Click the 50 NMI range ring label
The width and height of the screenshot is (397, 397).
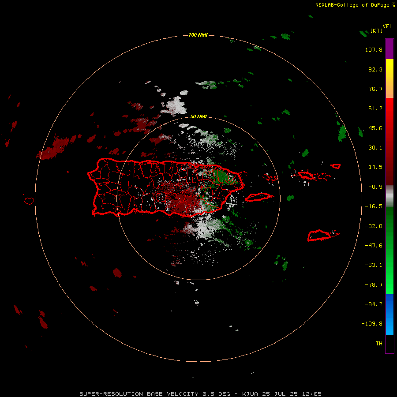tap(198, 117)
